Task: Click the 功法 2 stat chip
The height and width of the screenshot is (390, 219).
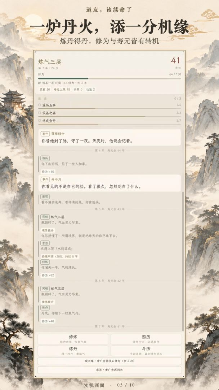Action: (90, 89)
